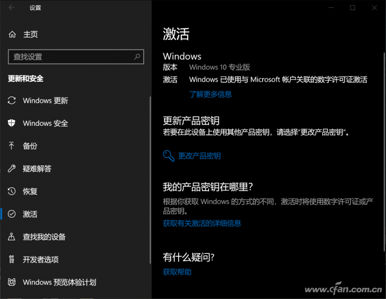Click the home icon beside 主页
Image resolution: width=386 pixels, height=299 pixels.
pyautogui.click(x=12, y=34)
